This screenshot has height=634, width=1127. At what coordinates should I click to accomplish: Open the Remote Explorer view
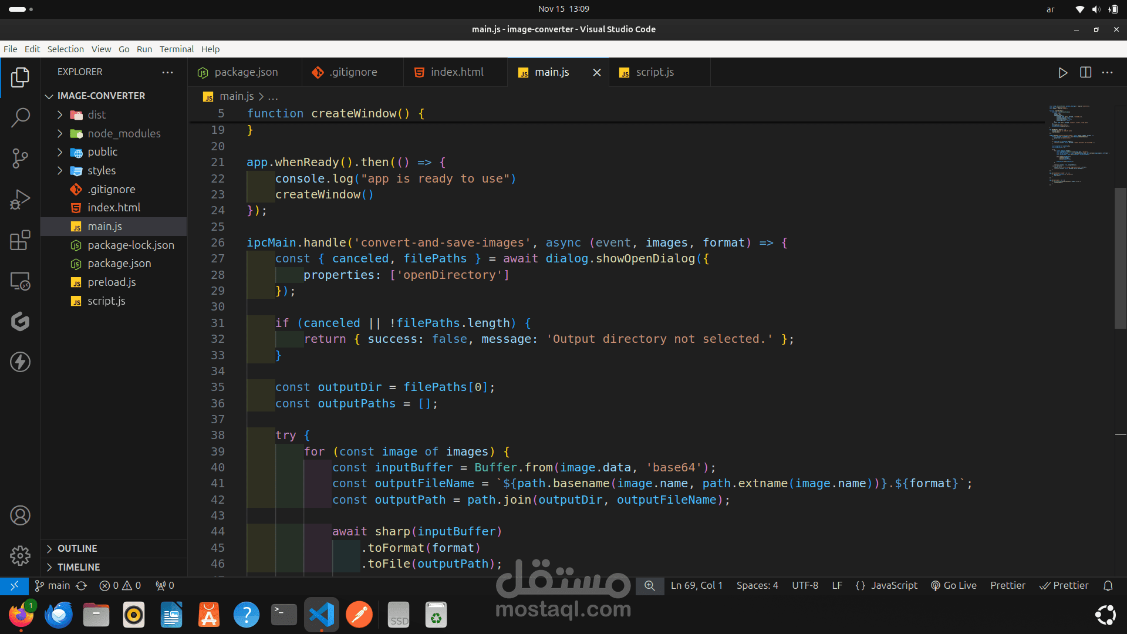click(20, 281)
